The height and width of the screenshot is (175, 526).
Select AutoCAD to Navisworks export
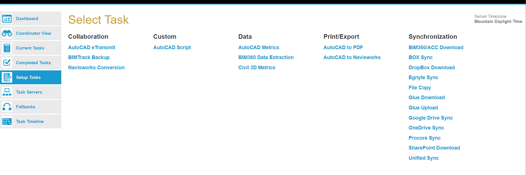pyautogui.click(x=352, y=57)
